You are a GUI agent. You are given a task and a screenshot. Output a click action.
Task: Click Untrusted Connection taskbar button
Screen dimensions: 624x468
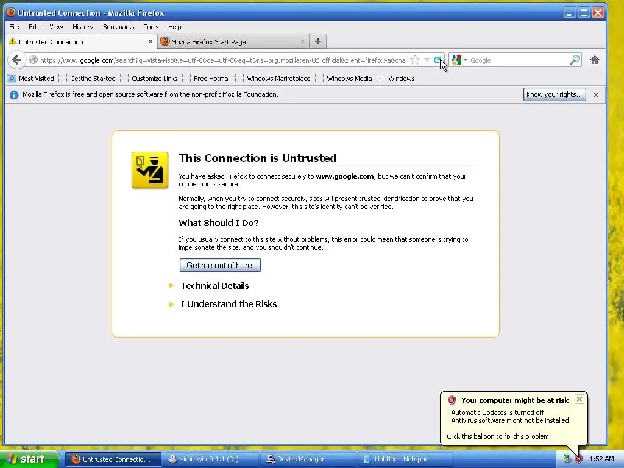113,459
